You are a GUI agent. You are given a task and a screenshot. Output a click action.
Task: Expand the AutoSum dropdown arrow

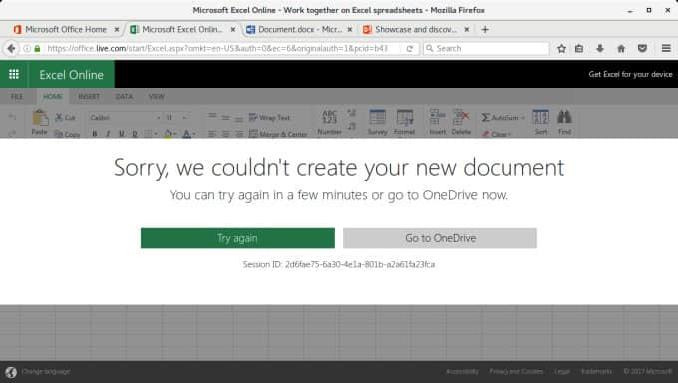pyautogui.click(x=523, y=118)
